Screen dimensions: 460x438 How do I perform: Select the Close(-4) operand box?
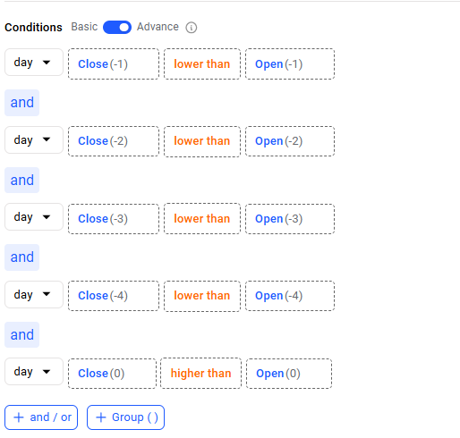tap(114, 296)
